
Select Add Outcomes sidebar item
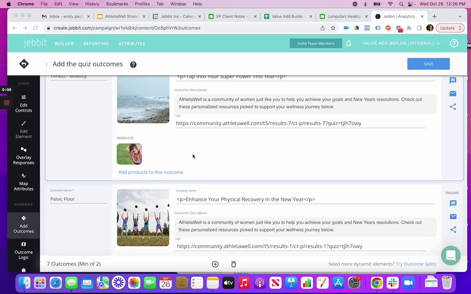(23, 225)
